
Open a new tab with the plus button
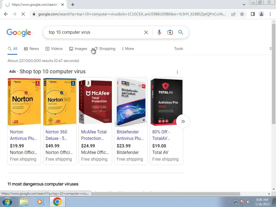click(x=73, y=5)
